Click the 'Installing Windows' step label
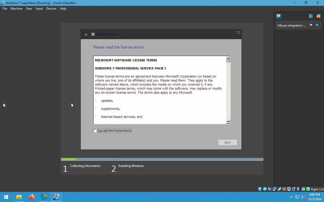 tap(131, 166)
